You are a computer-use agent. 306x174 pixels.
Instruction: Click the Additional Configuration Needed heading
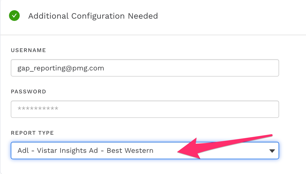pyautogui.click(x=93, y=16)
